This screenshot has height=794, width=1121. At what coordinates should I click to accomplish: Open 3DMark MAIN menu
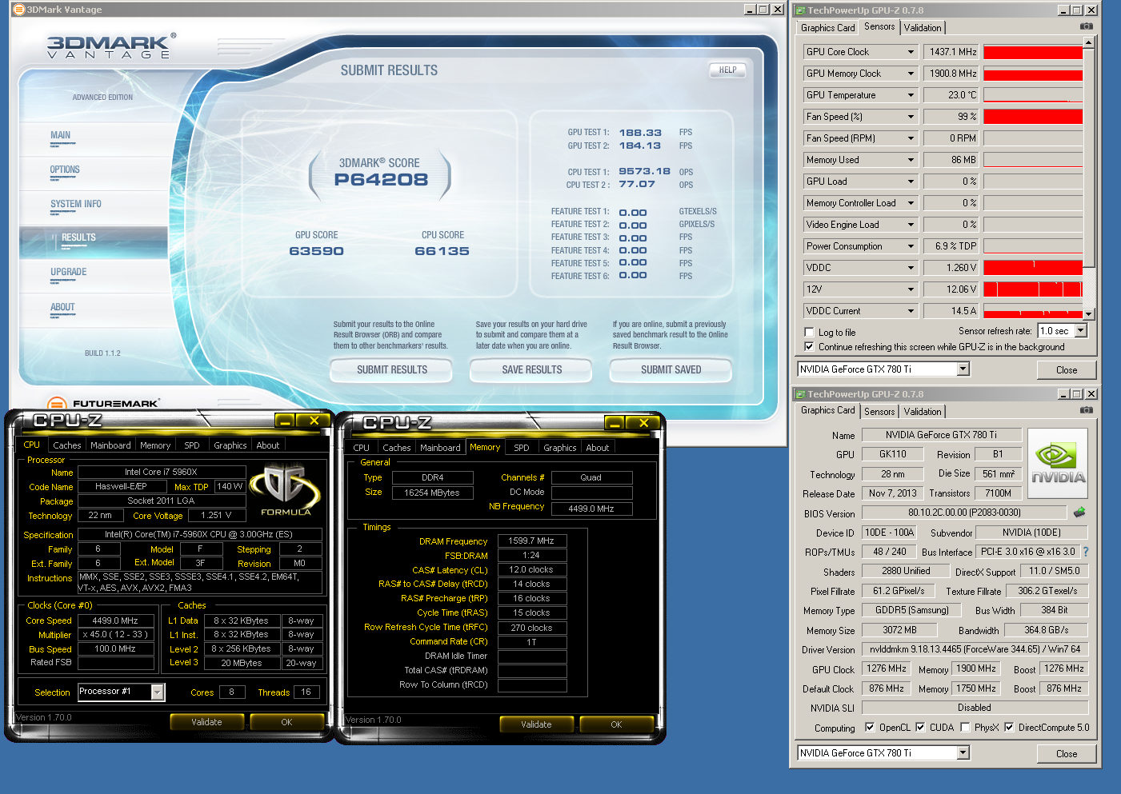click(x=61, y=136)
